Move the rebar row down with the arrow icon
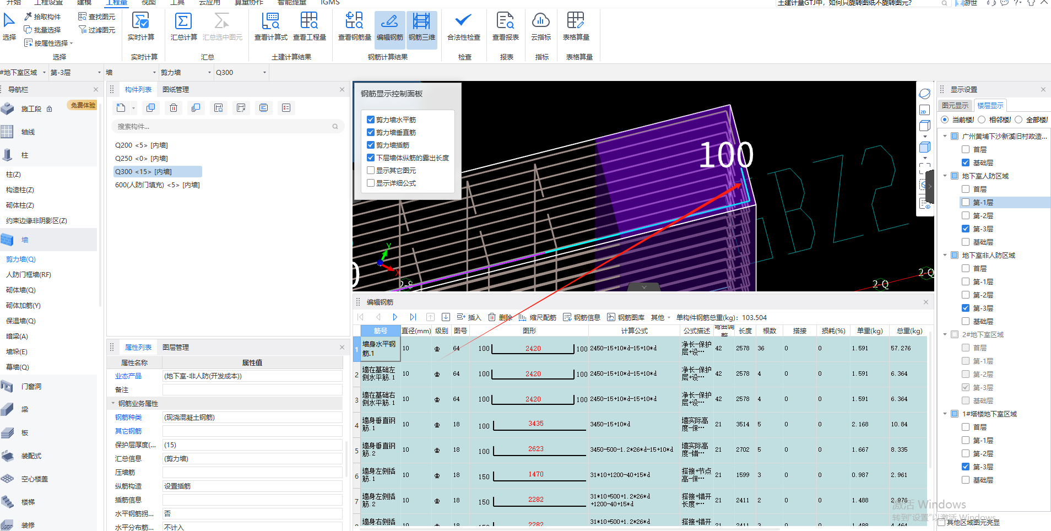1051x531 pixels. 446,317
